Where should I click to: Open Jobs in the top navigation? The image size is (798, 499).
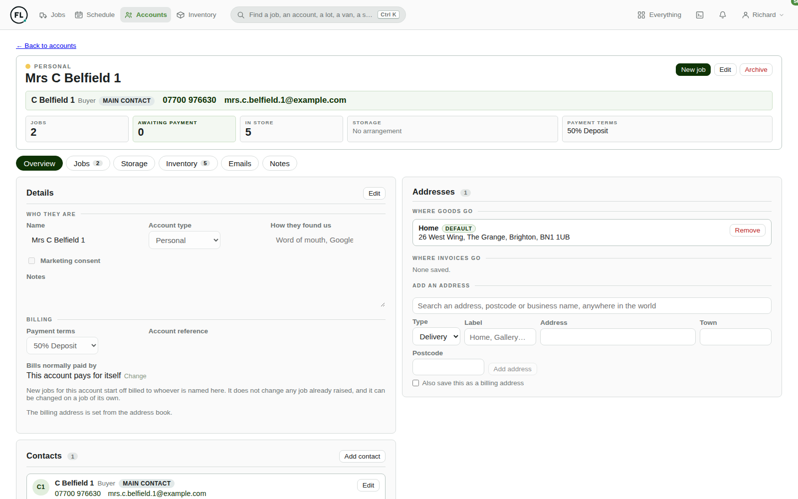tap(52, 15)
